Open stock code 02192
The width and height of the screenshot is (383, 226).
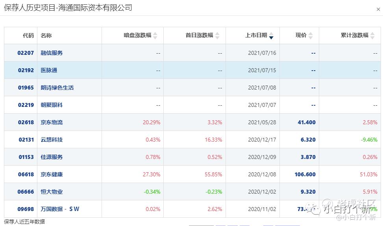point(26,70)
